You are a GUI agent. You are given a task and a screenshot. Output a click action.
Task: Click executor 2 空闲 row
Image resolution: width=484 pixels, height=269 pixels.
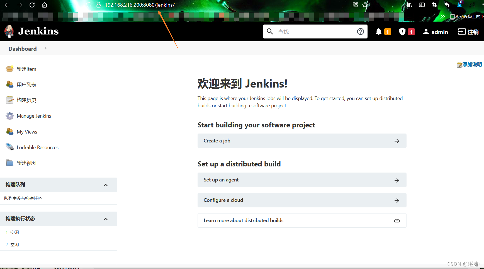(58, 245)
